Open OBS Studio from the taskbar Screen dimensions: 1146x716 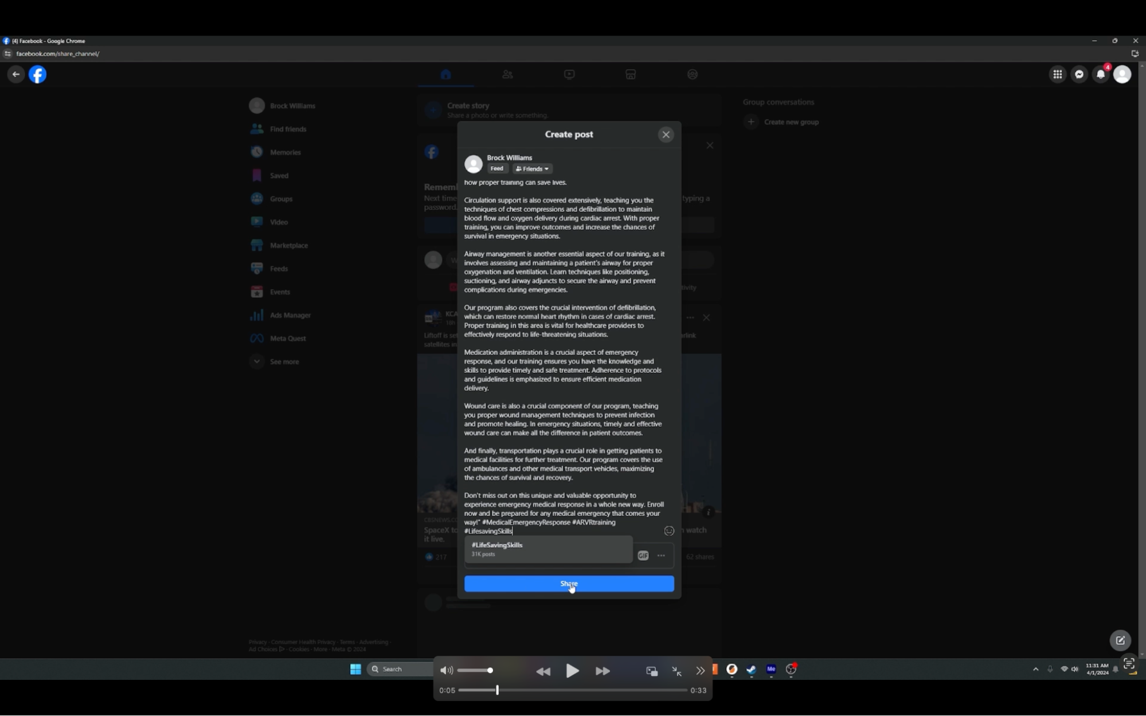click(791, 670)
